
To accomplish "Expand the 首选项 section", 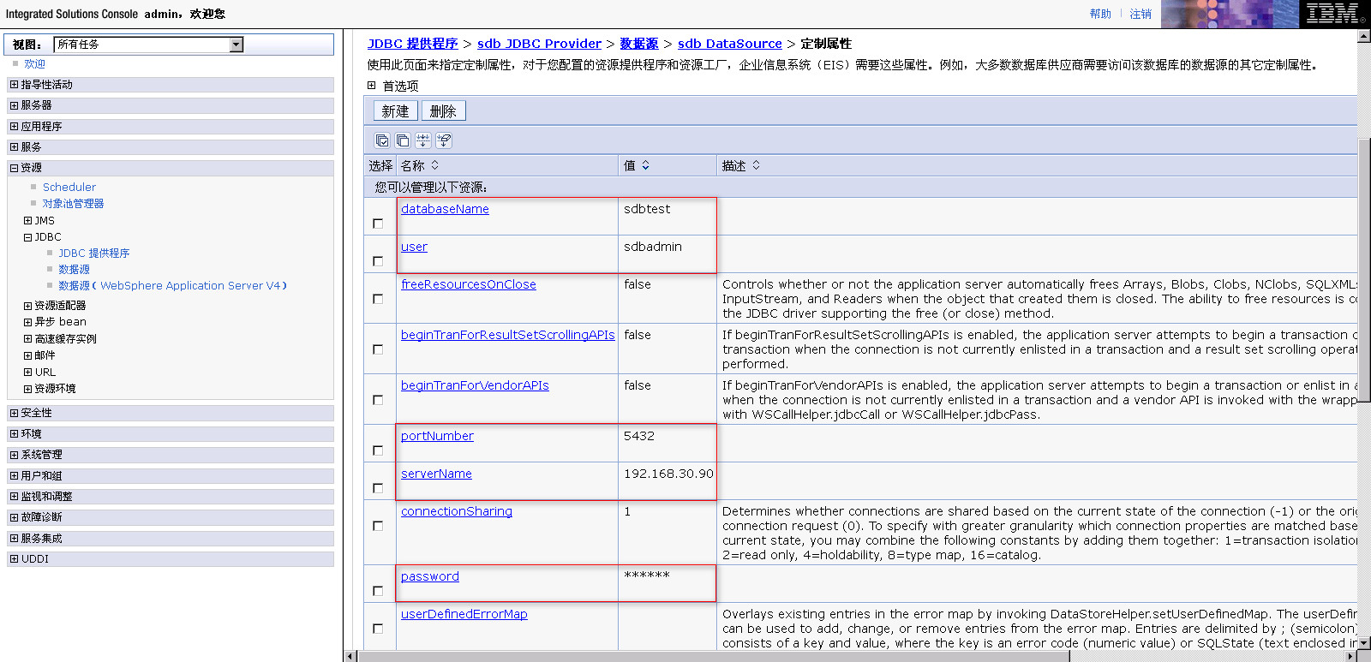I will click(372, 86).
